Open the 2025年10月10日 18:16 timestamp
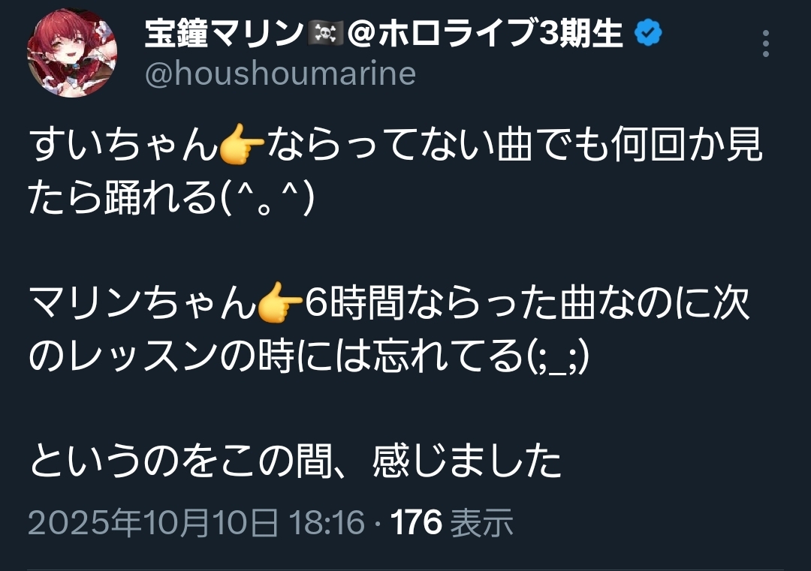 [x=197, y=522]
